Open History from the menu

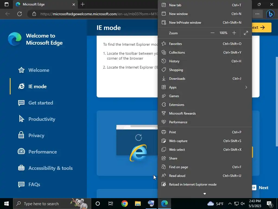[205, 61]
